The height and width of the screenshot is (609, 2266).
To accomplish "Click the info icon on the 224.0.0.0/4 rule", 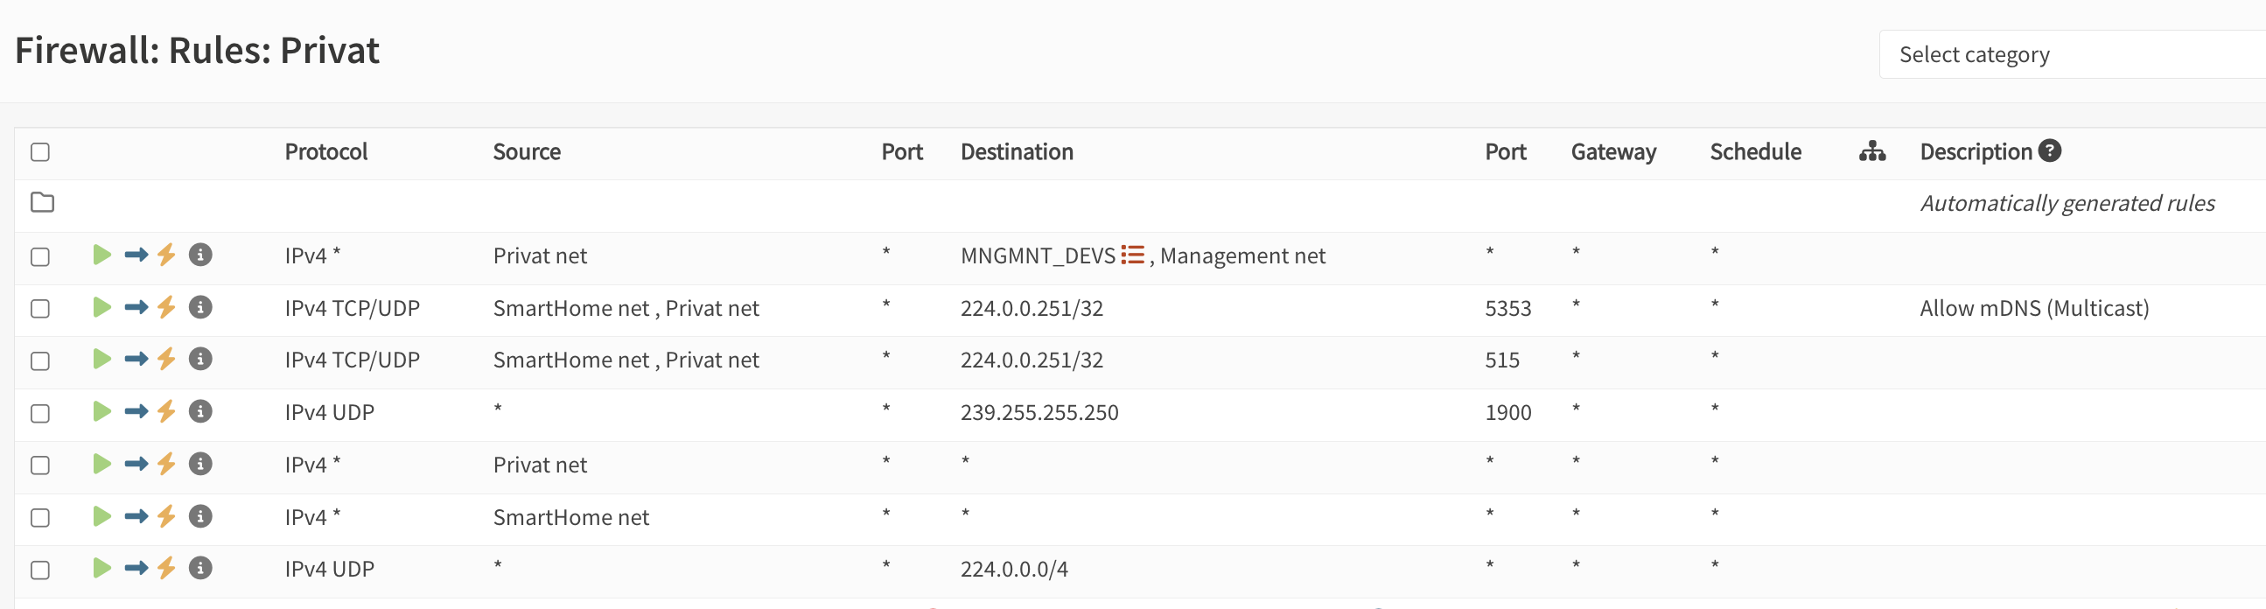I will pyautogui.click(x=200, y=569).
